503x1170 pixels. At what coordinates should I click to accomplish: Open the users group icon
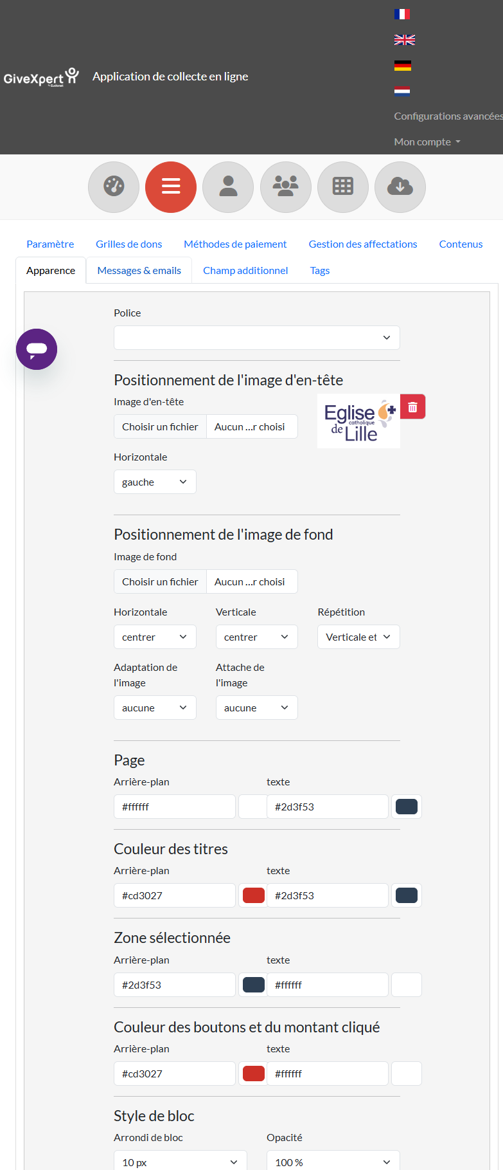coord(285,187)
